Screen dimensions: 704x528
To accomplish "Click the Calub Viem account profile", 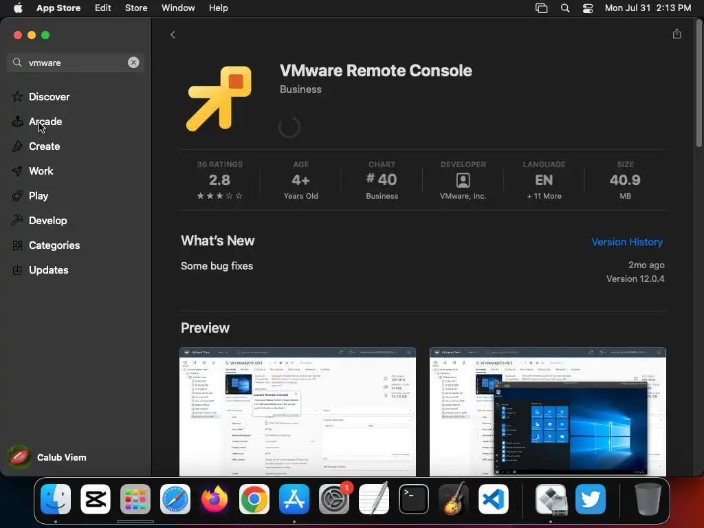I will tap(47, 457).
